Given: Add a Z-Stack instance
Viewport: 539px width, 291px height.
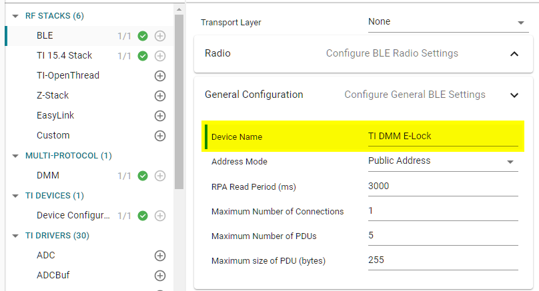Looking at the screenshot, I should coord(159,96).
